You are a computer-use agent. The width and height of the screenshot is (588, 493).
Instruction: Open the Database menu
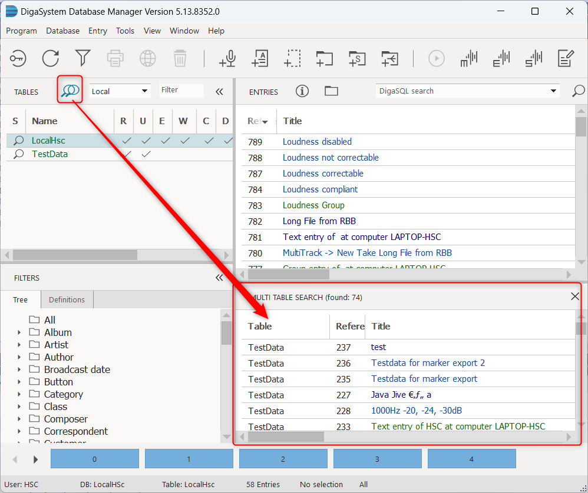click(62, 31)
